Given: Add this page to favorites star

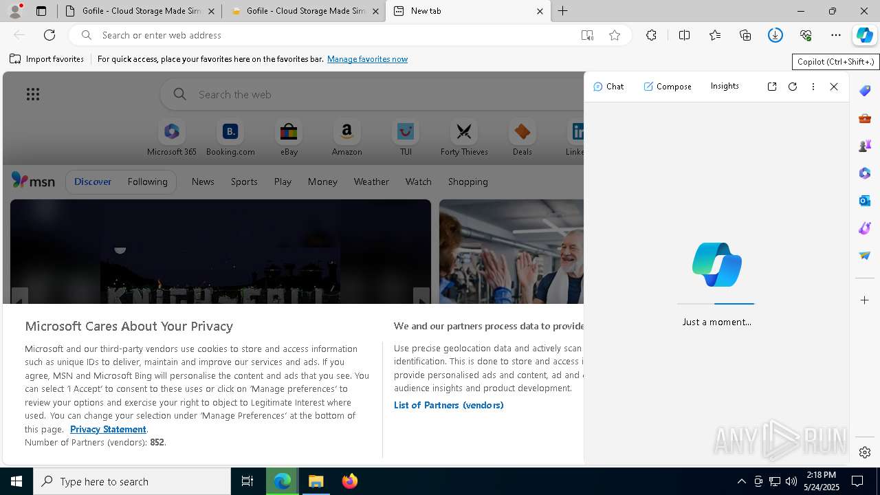Looking at the screenshot, I should [615, 35].
